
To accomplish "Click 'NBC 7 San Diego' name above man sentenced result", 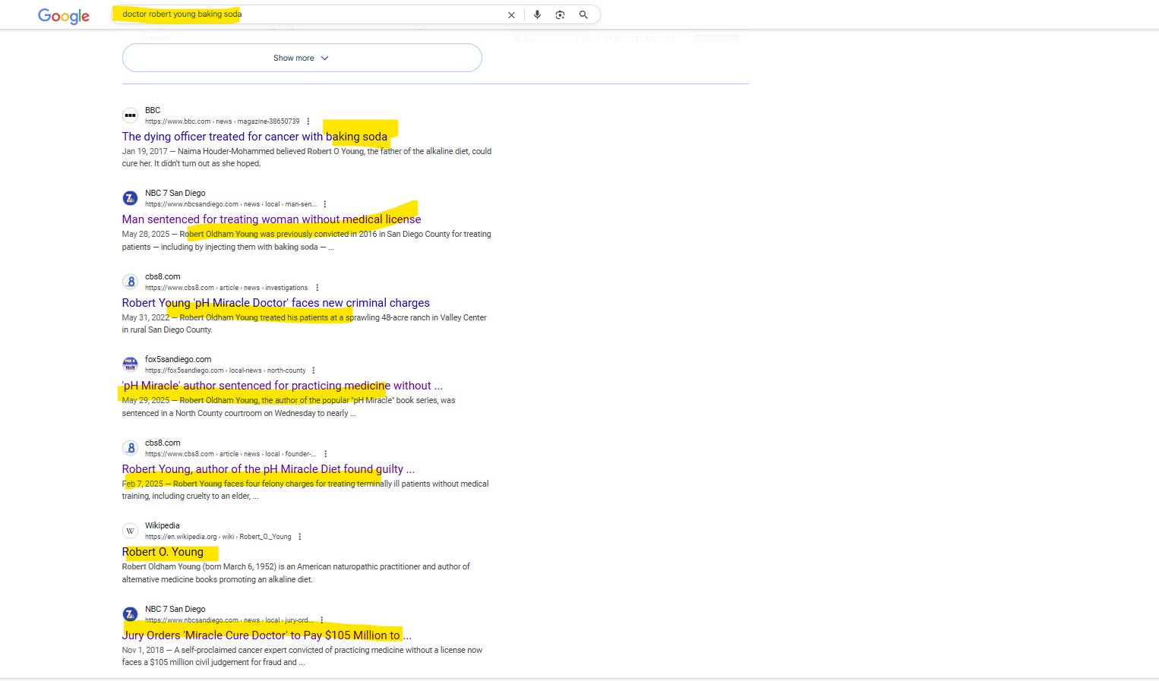I will [175, 193].
